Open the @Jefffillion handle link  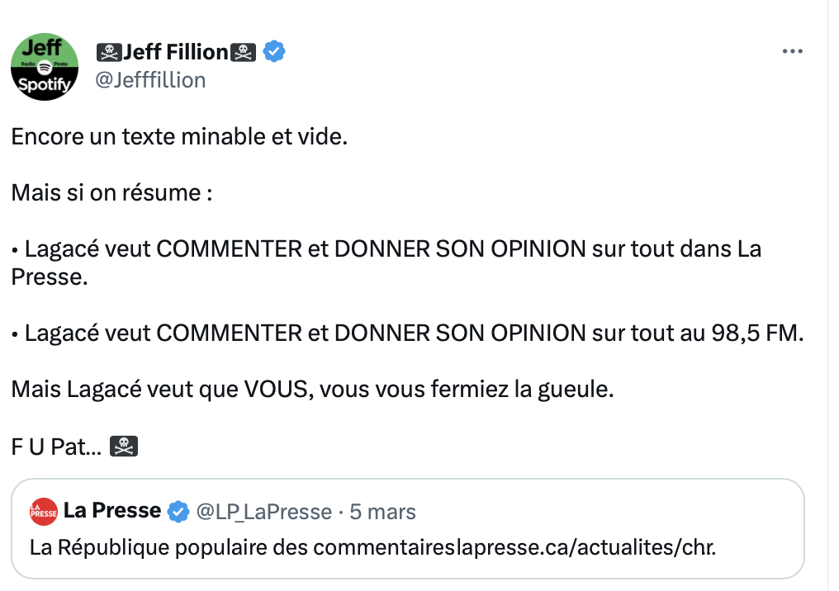coord(150,80)
